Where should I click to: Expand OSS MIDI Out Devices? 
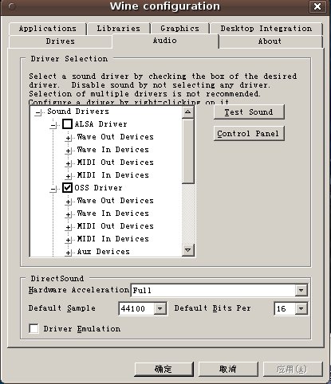coord(68,227)
